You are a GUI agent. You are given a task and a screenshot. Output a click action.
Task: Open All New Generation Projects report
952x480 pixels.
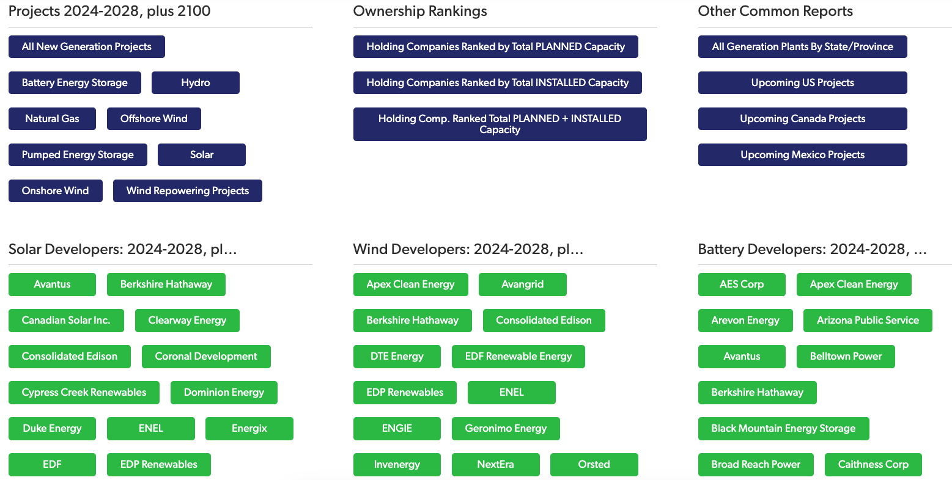pyautogui.click(x=87, y=46)
